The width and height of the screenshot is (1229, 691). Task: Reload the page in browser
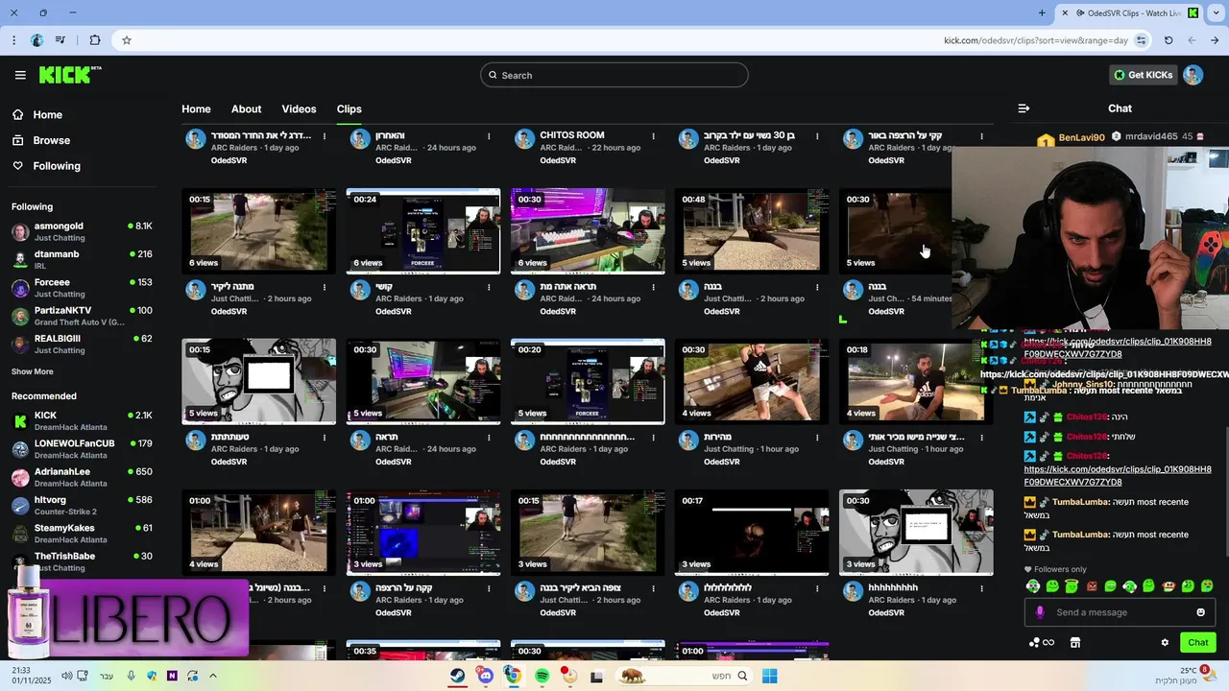1169,40
